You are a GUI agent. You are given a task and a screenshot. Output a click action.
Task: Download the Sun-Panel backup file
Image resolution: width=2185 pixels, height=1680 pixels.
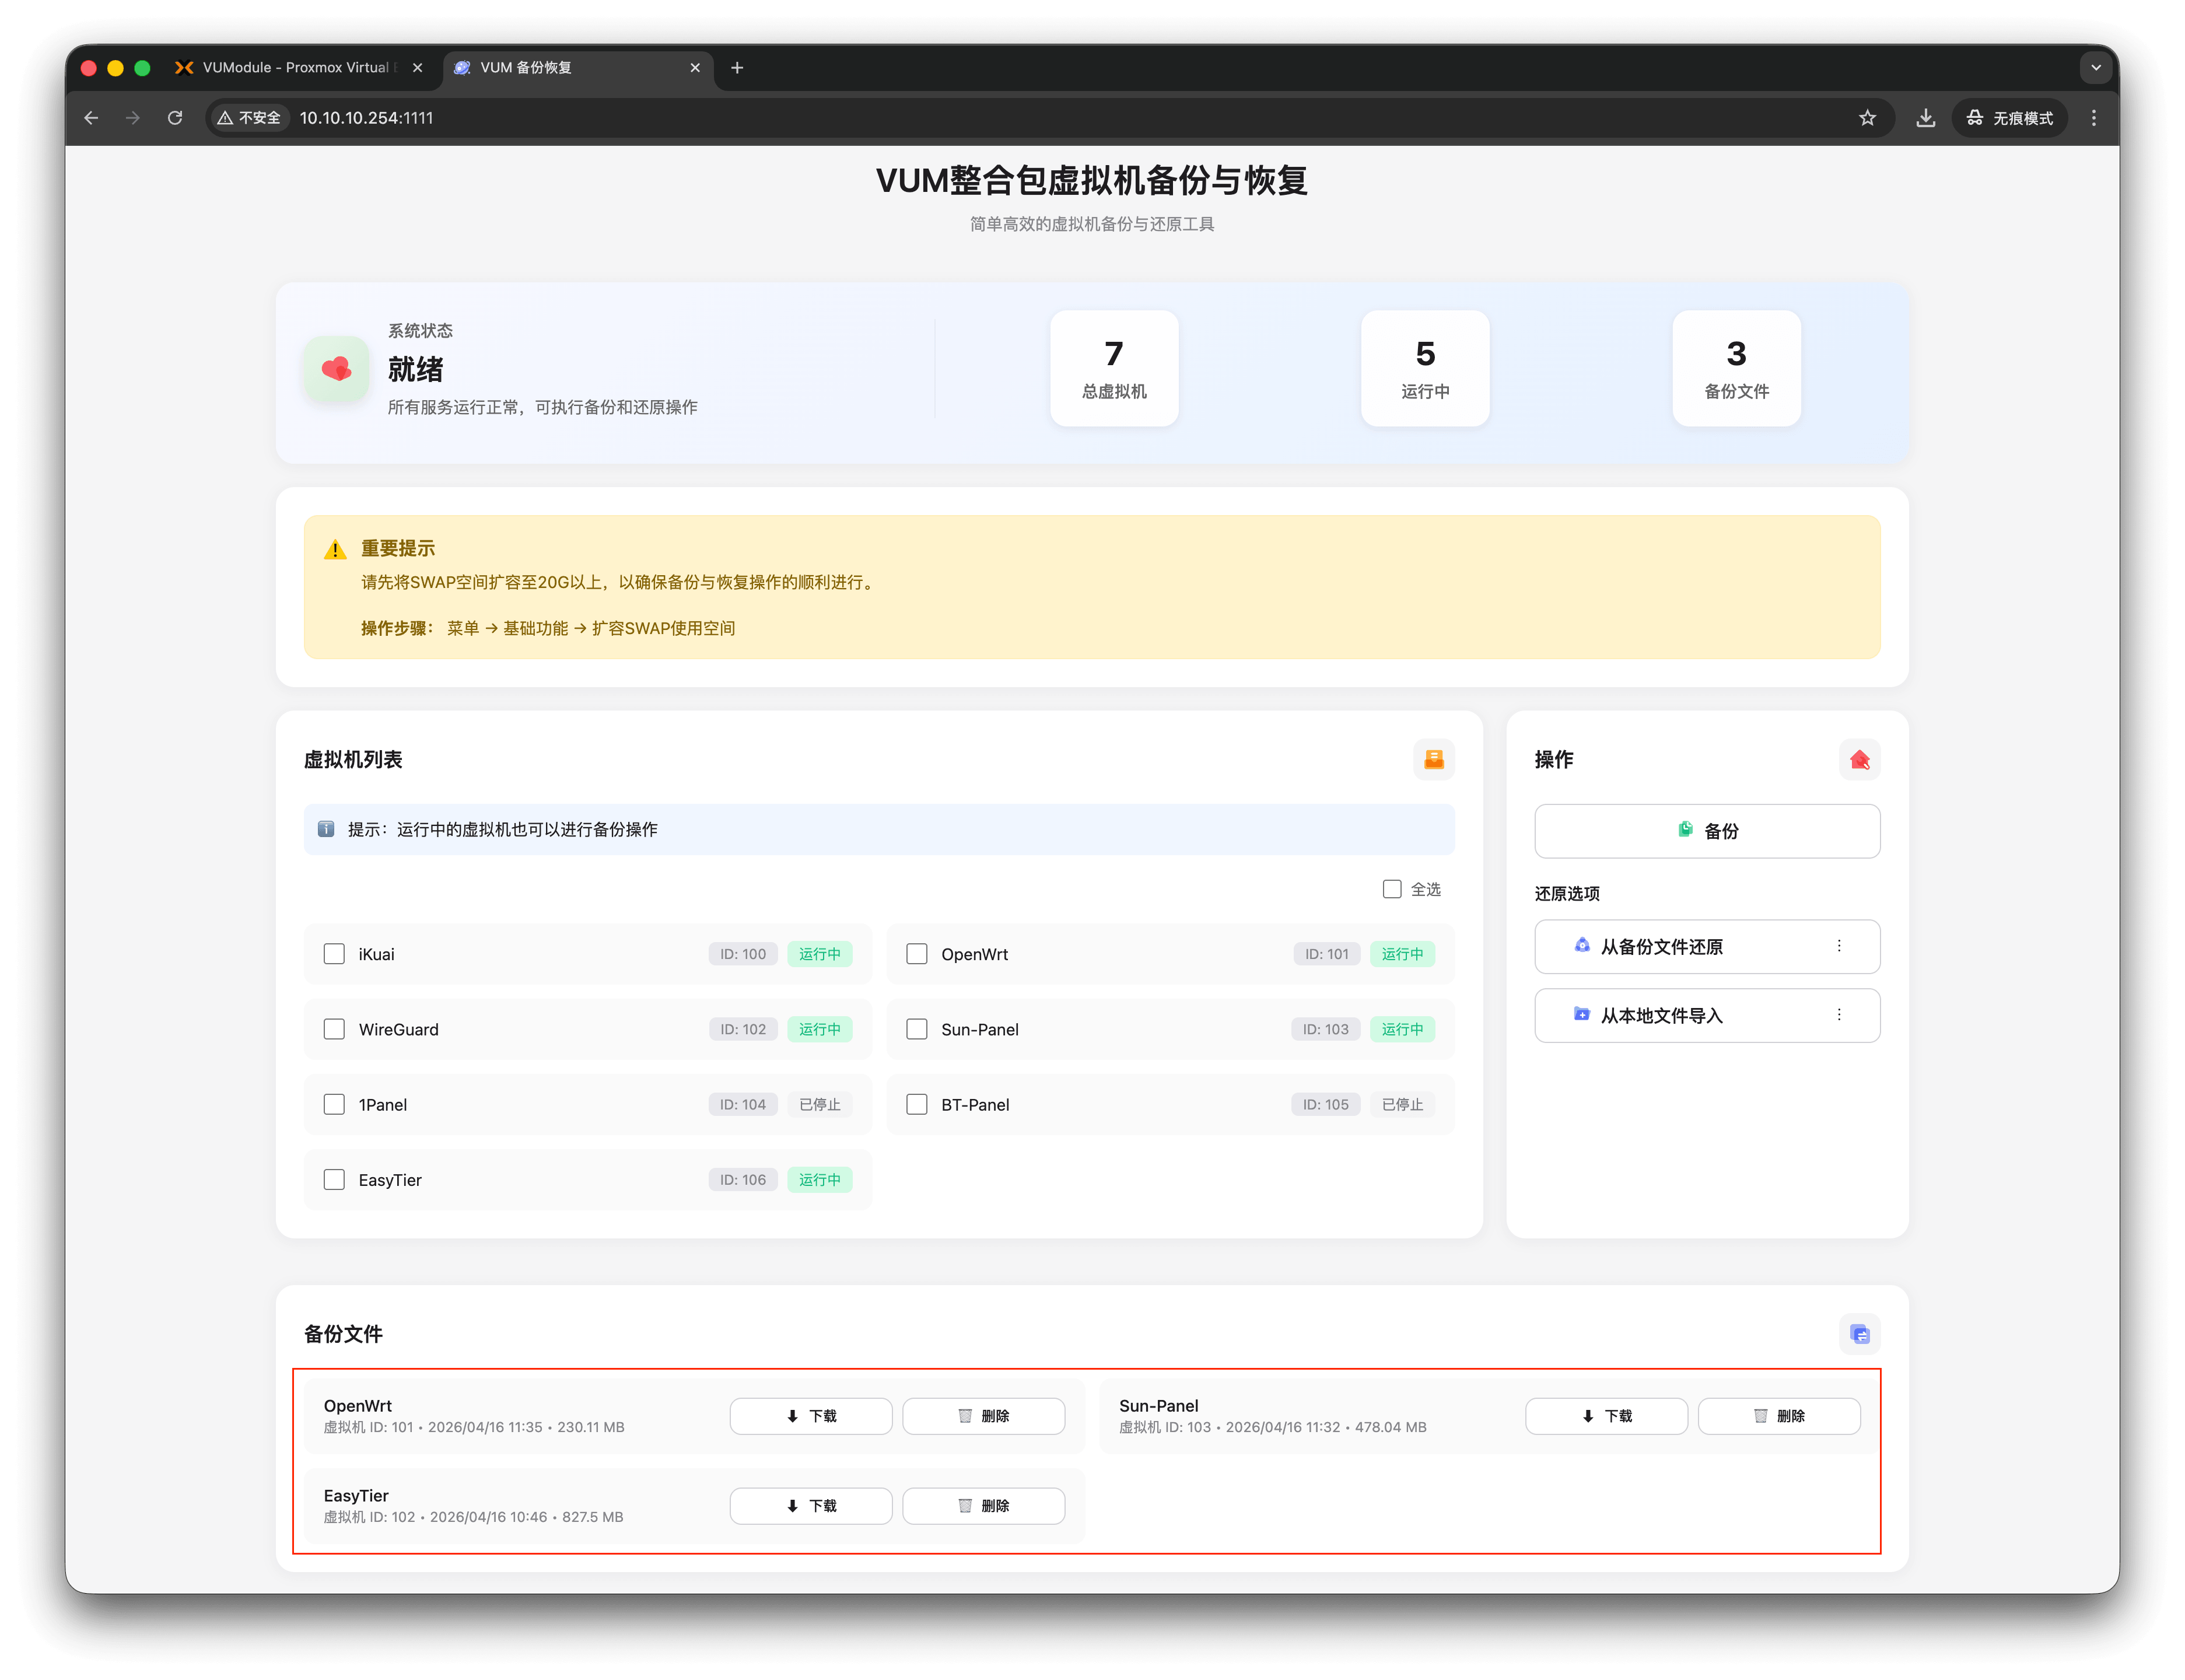(1606, 1416)
